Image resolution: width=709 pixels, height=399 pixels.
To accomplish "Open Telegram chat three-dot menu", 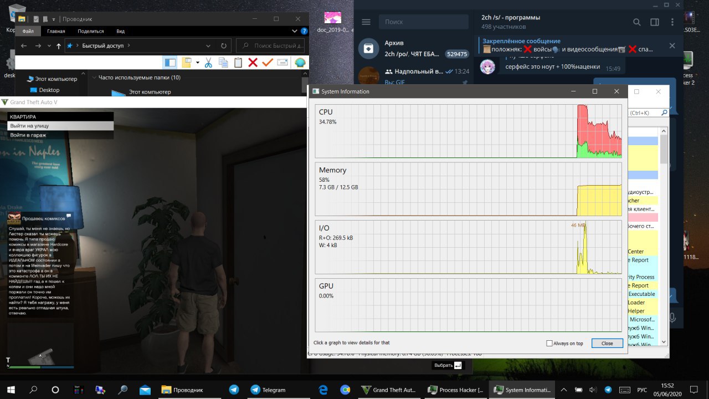I will pos(672,22).
